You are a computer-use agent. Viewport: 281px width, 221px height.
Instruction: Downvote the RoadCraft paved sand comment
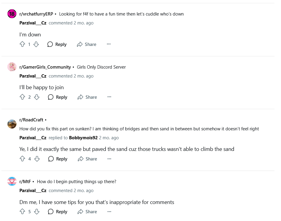click(37, 159)
